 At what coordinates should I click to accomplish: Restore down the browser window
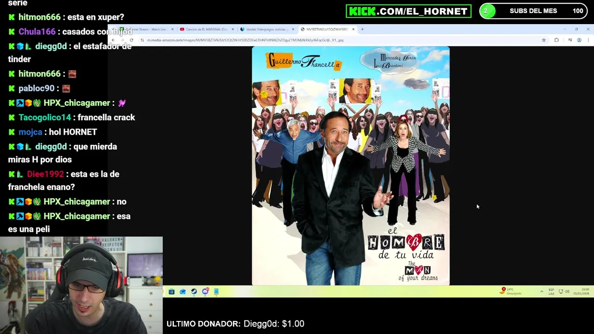576,29
